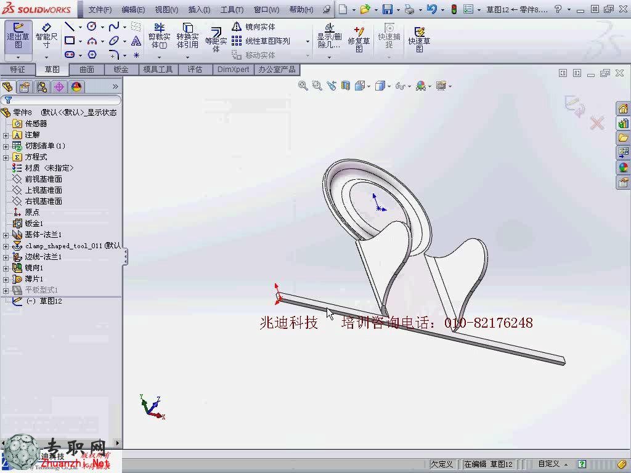Select the Smart Dimension (智能尺寸) tool

click(46, 36)
